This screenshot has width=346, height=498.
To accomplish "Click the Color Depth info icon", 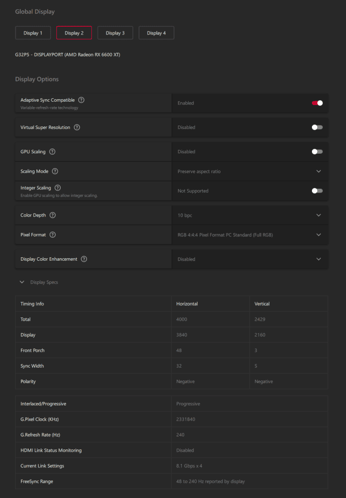I will pyautogui.click(x=52, y=215).
